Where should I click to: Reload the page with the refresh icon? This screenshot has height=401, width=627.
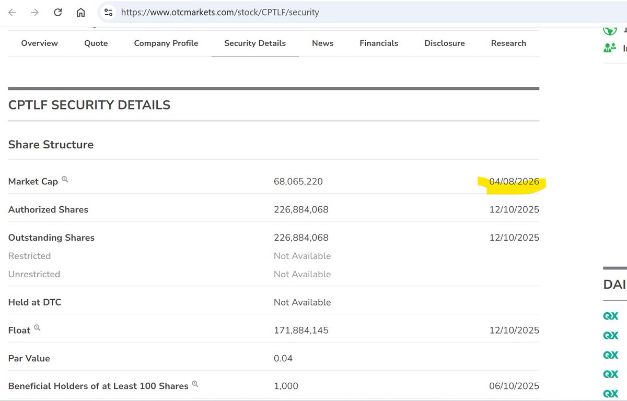coord(58,12)
